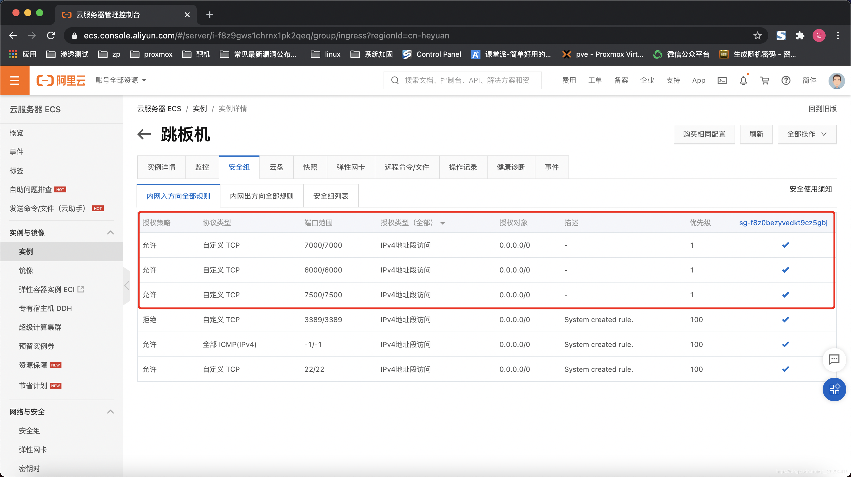Click the checkmark in the 7500/7500 row
851x477 pixels.
click(x=786, y=295)
